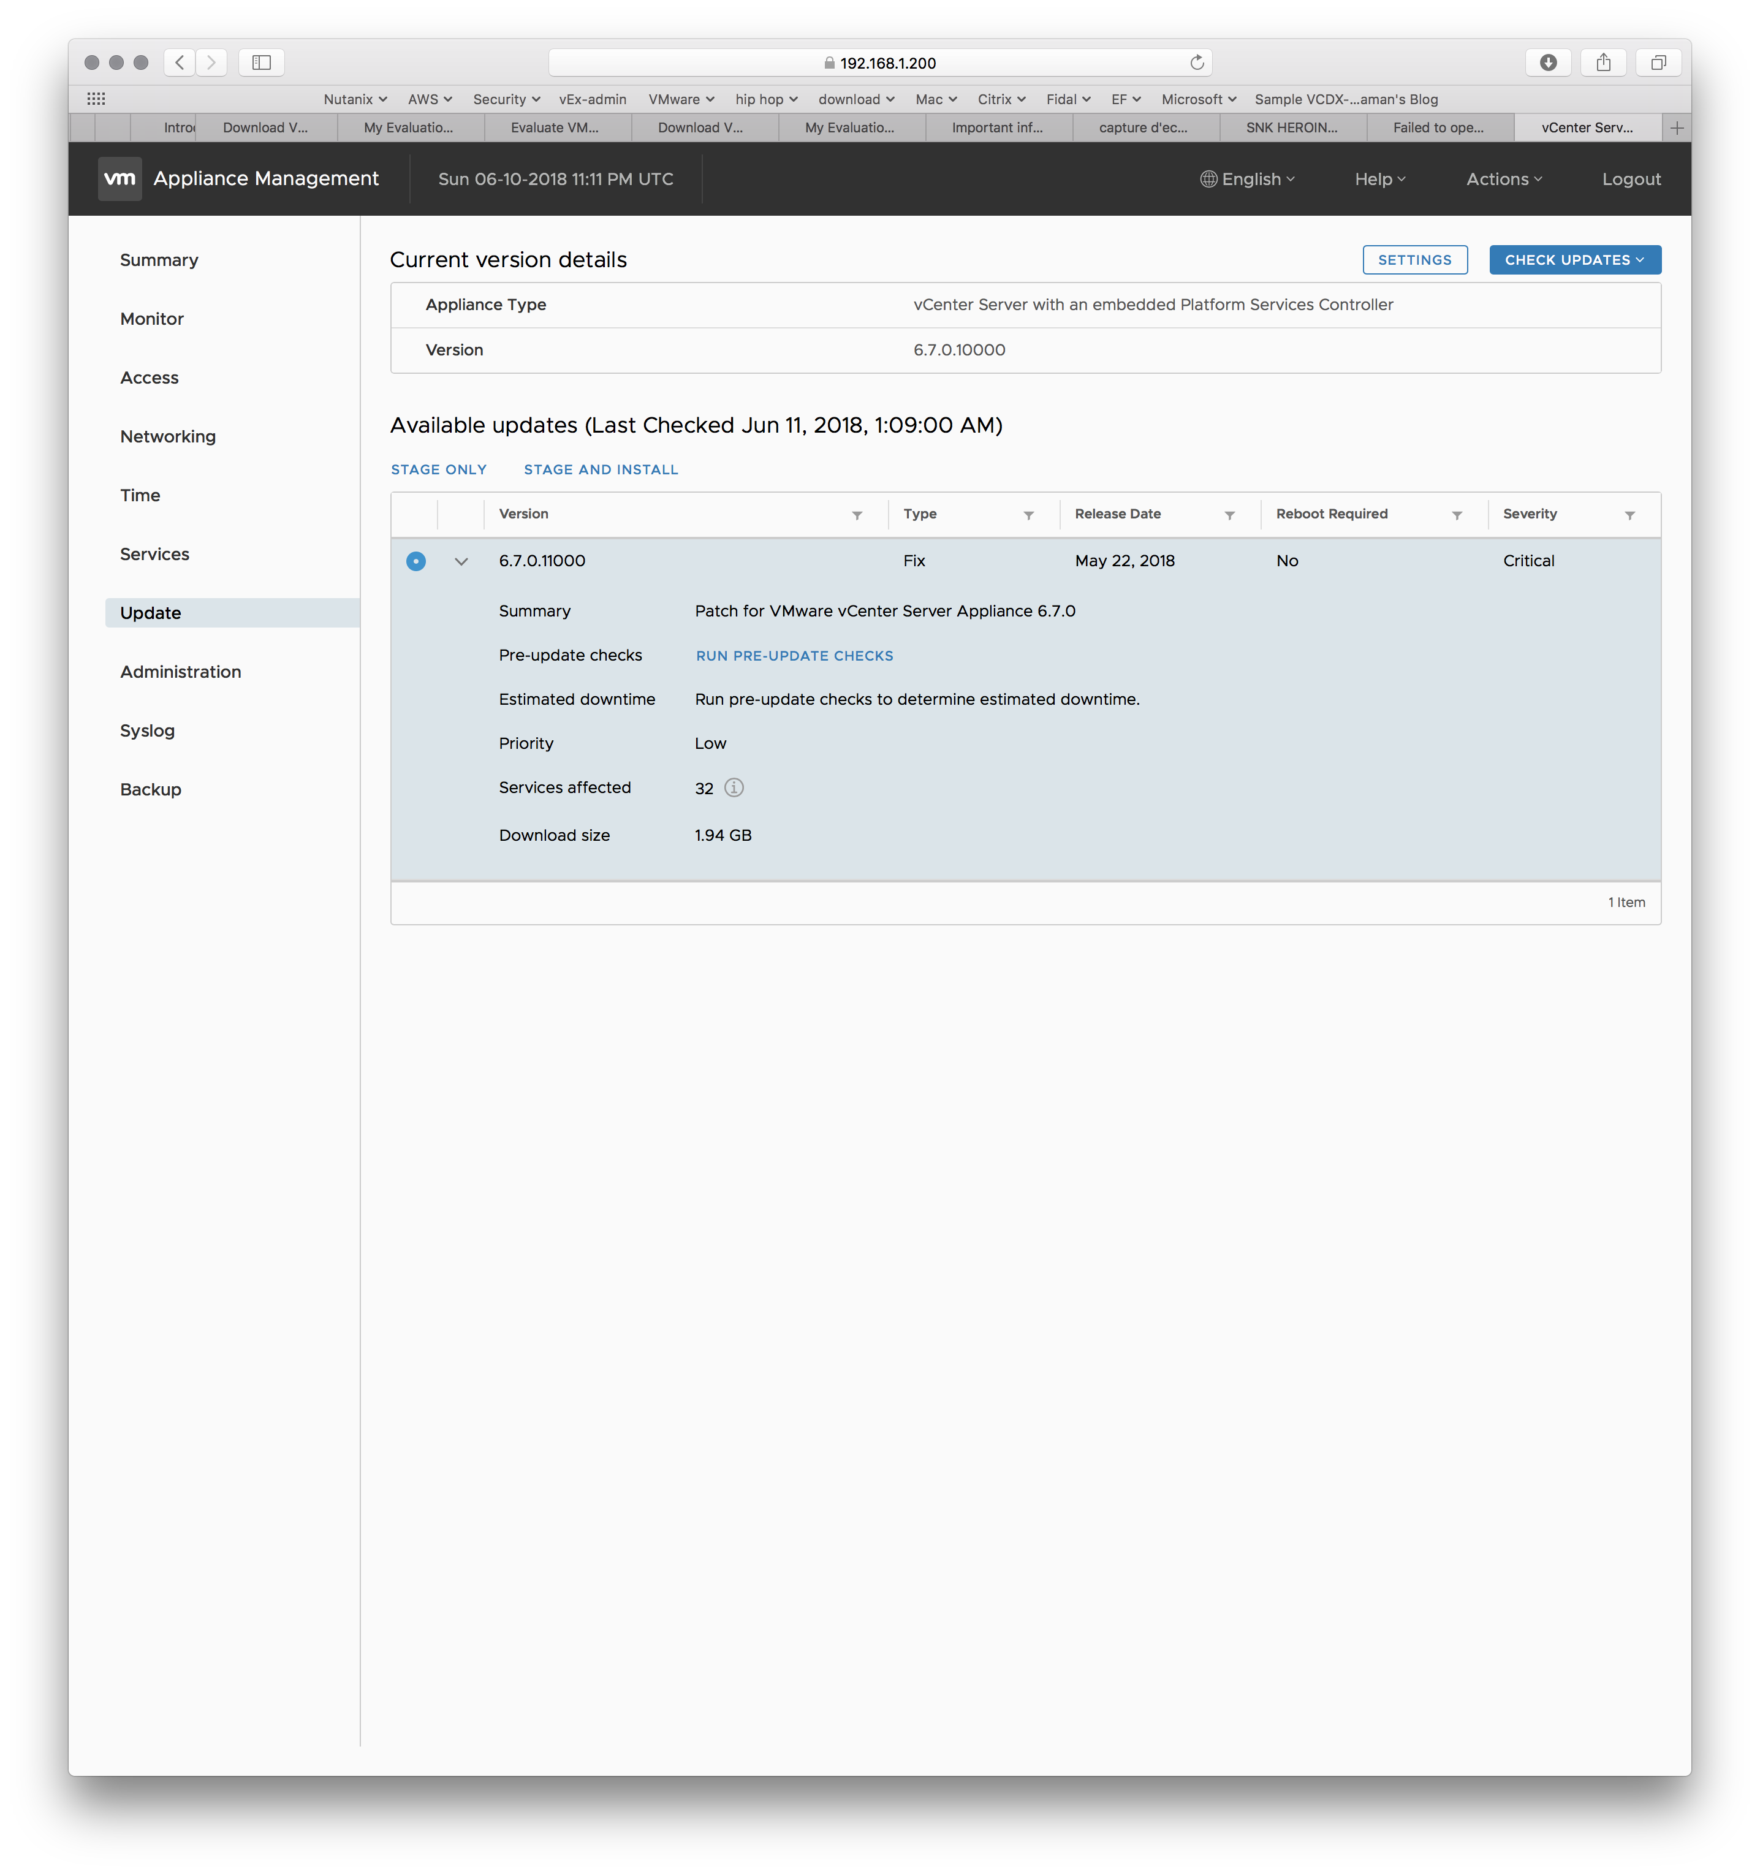Click the 6.7.0.10000 version value

point(958,350)
